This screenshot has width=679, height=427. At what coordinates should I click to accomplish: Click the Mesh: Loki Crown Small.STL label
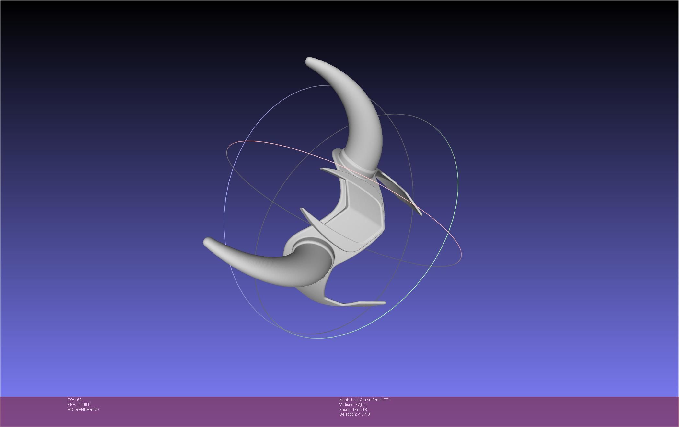[365, 400]
